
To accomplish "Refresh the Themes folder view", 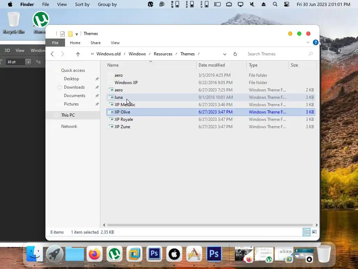I will [235, 54].
